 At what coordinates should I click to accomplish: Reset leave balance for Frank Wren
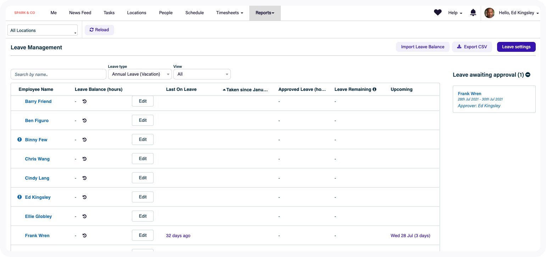pos(84,236)
